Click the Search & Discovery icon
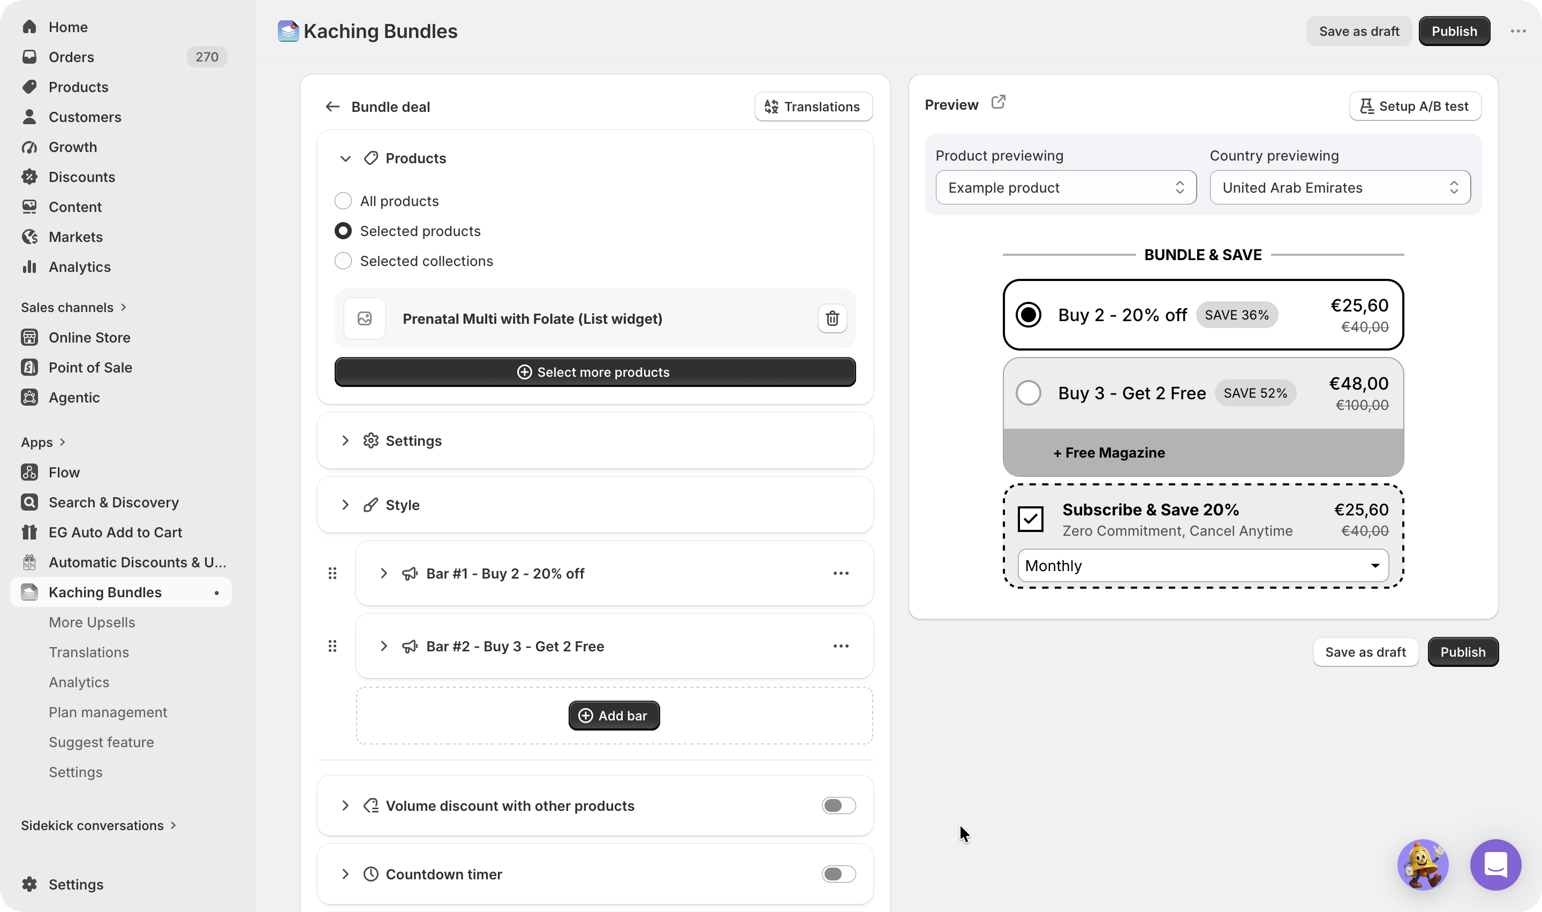The height and width of the screenshot is (912, 1542). point(29,503)
